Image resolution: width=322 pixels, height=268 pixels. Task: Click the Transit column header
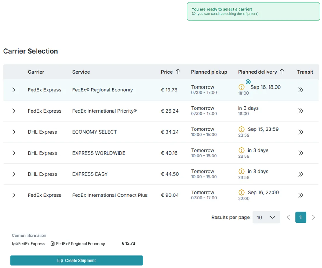305,72
